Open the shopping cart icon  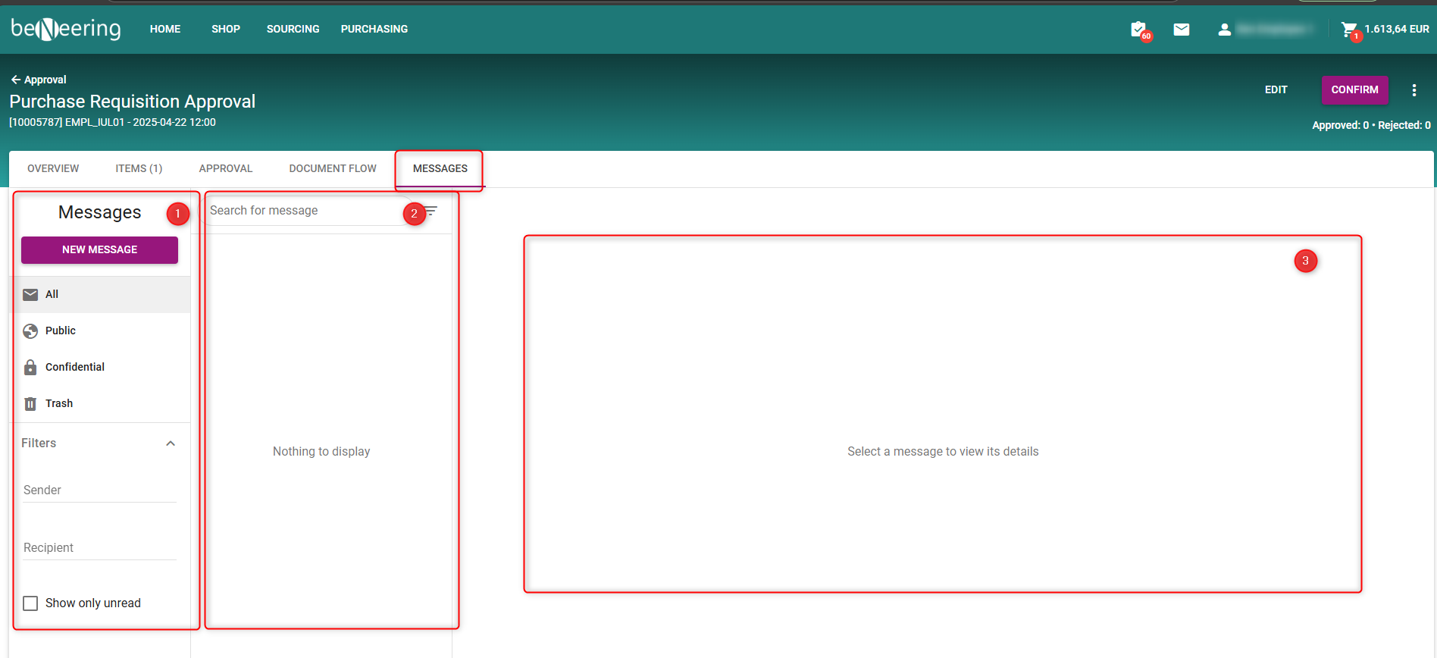coord(1348,30)
